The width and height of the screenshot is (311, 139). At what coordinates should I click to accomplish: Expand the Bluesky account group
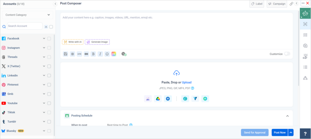pyautogui.click(x=44, y=131)
